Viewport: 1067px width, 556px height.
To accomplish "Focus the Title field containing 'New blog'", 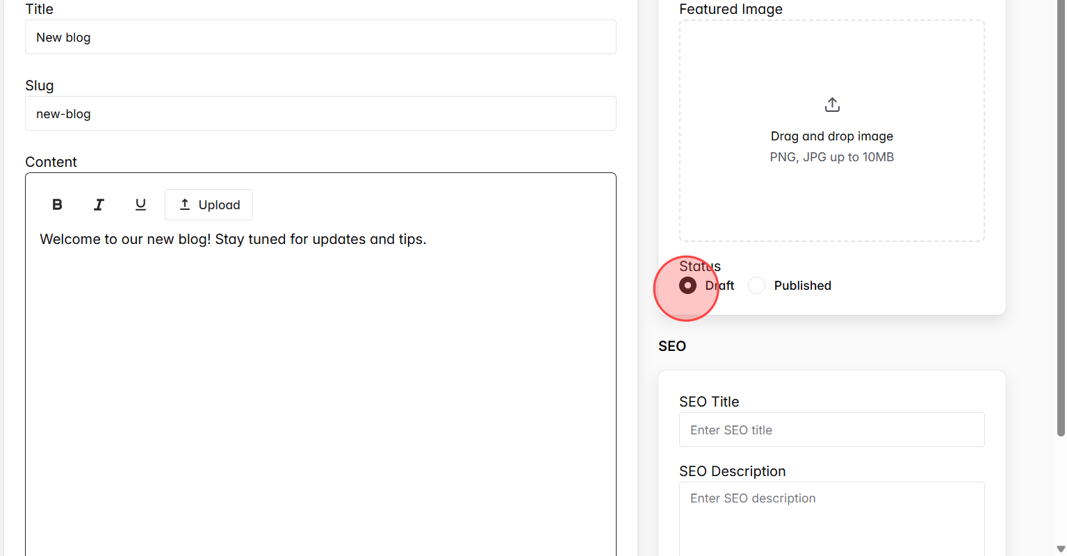I will (x=320, y=37).
